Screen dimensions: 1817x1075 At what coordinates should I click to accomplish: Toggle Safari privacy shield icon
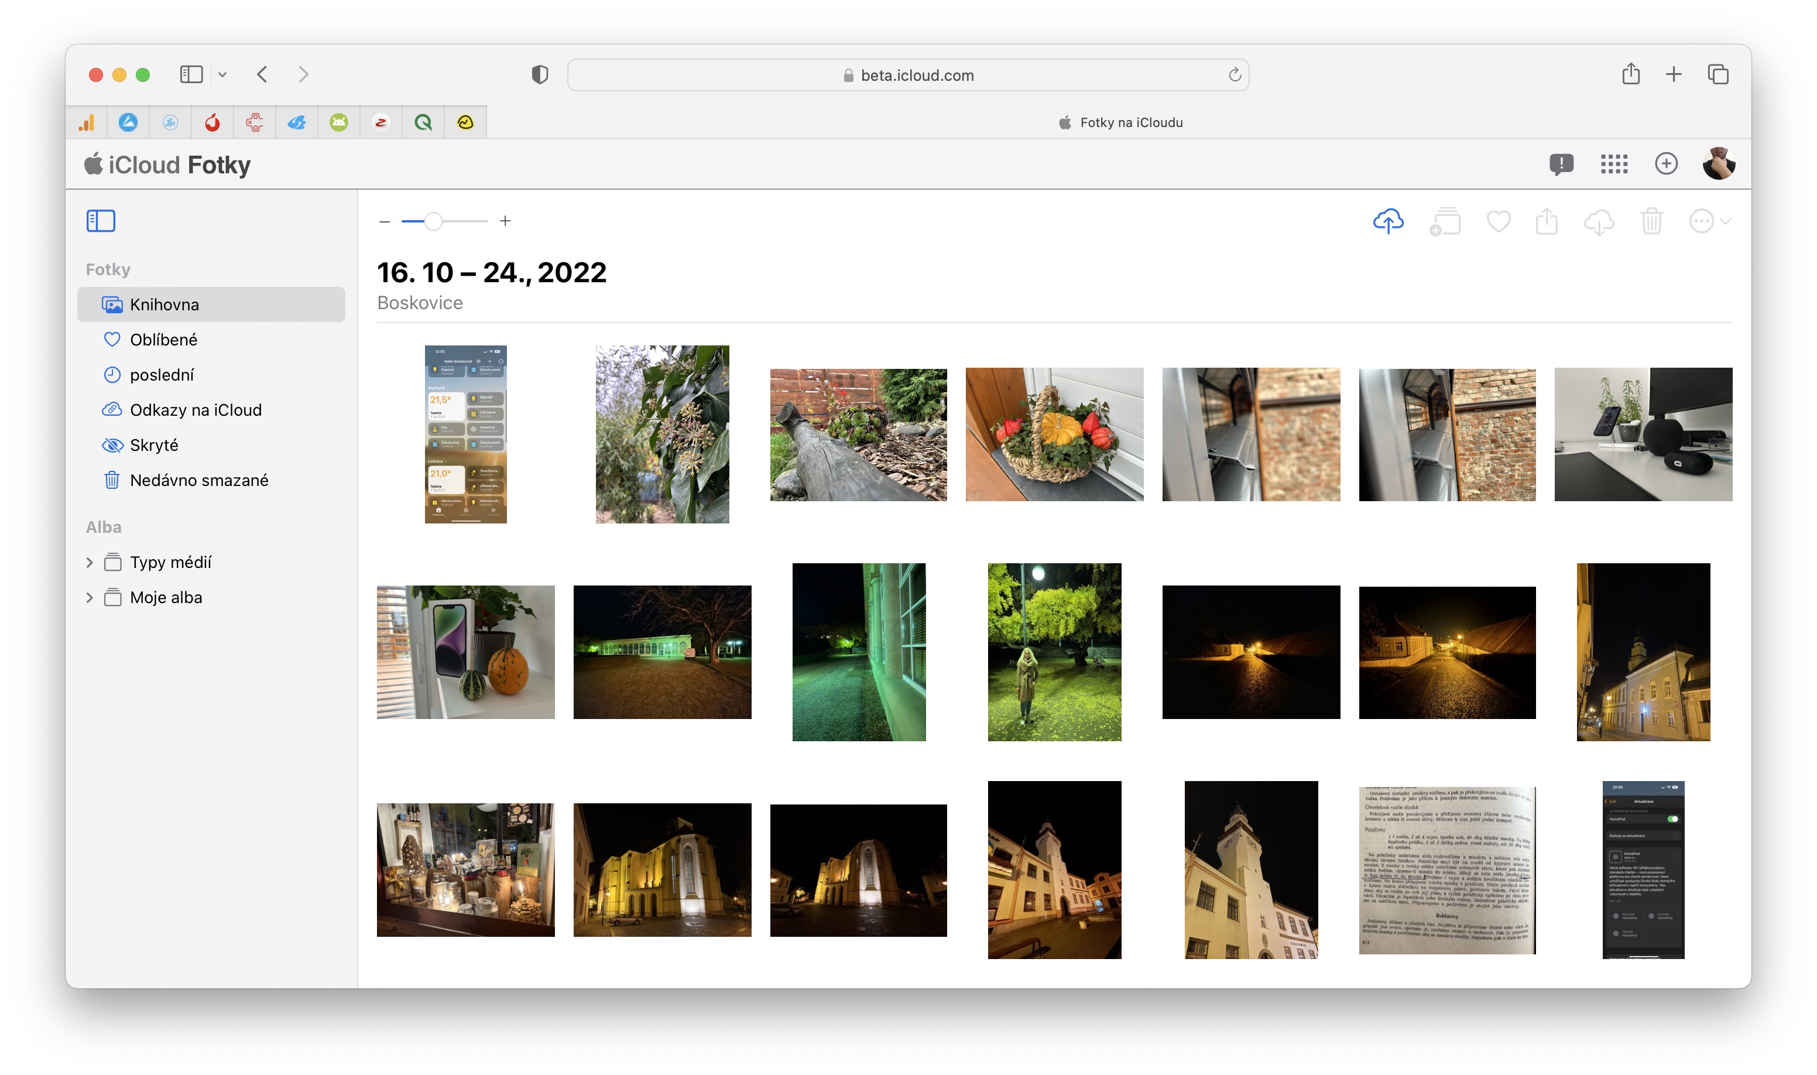click(x=540, y=74)
